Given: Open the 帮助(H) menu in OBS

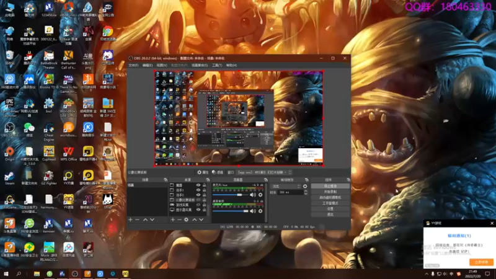Looking at the screenshot, I should (x=231, y=65).
